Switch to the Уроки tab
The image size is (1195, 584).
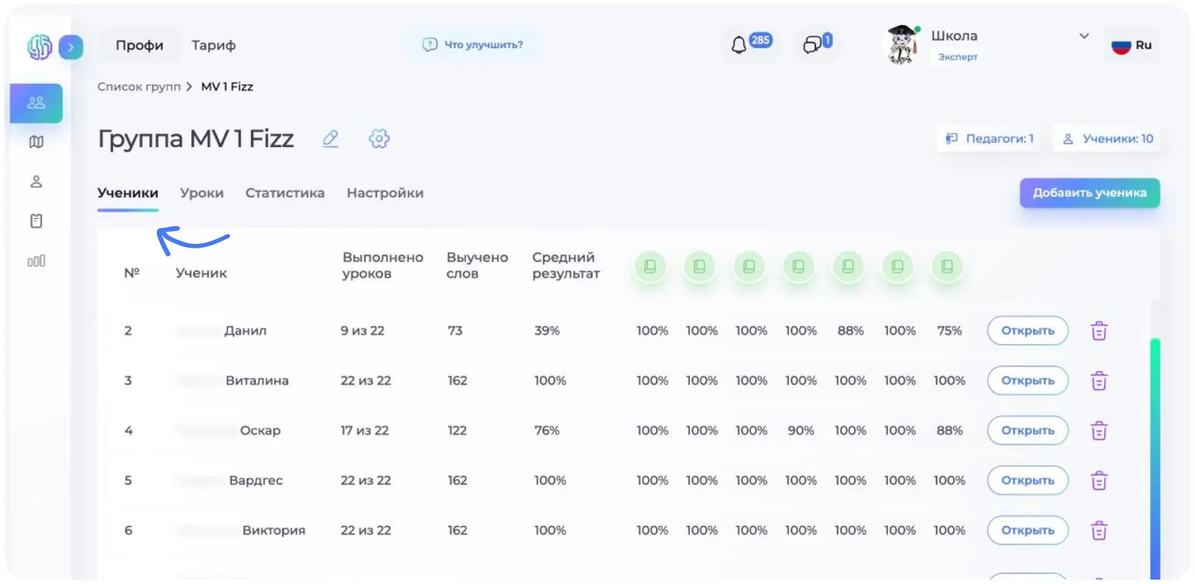[201, 192]
